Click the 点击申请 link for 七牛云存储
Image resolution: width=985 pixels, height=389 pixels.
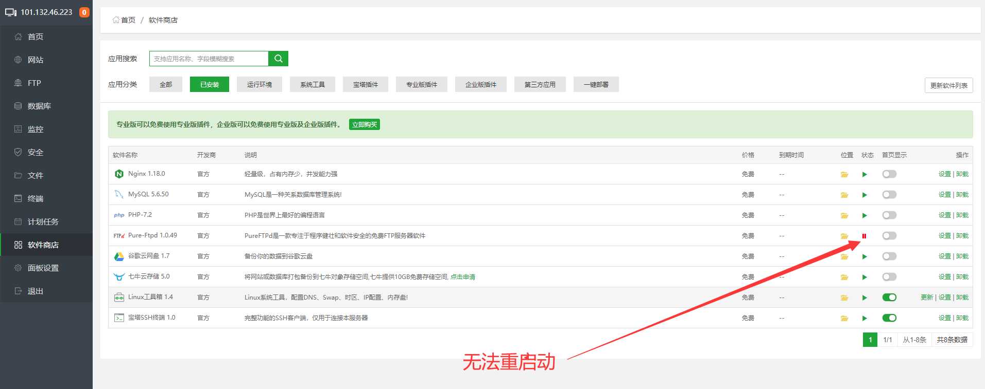click(x=463, y=277)
